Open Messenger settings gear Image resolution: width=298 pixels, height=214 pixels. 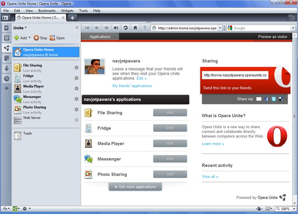pyautogui.click(x=76, y=99)
